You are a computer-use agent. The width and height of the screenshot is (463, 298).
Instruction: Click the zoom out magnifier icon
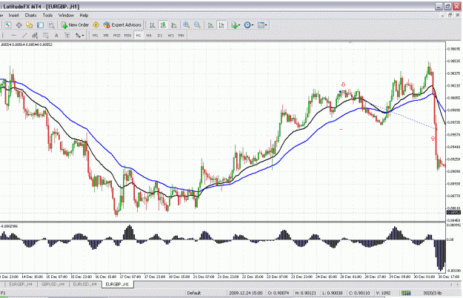tap(197, 25)
